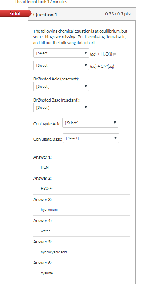
Task: Open the product Select dropdown before CN-
Action: point(61,66)
